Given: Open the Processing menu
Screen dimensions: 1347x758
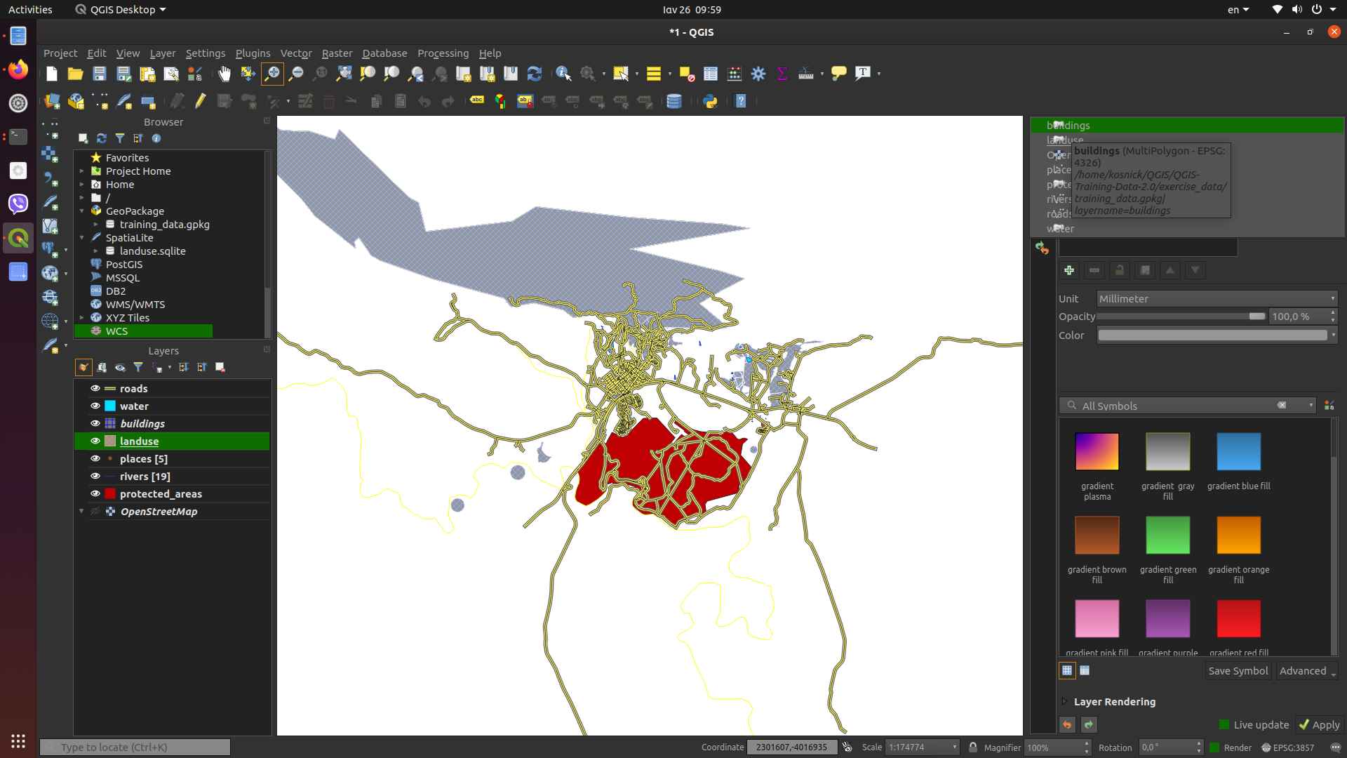Looking at the screenshot, I should [x=443, y=53].
